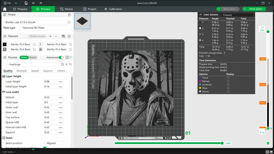Screen dimensions: 274x154
Task: Enable Unretract display checkbox
Action: click(x=228, y=85)
